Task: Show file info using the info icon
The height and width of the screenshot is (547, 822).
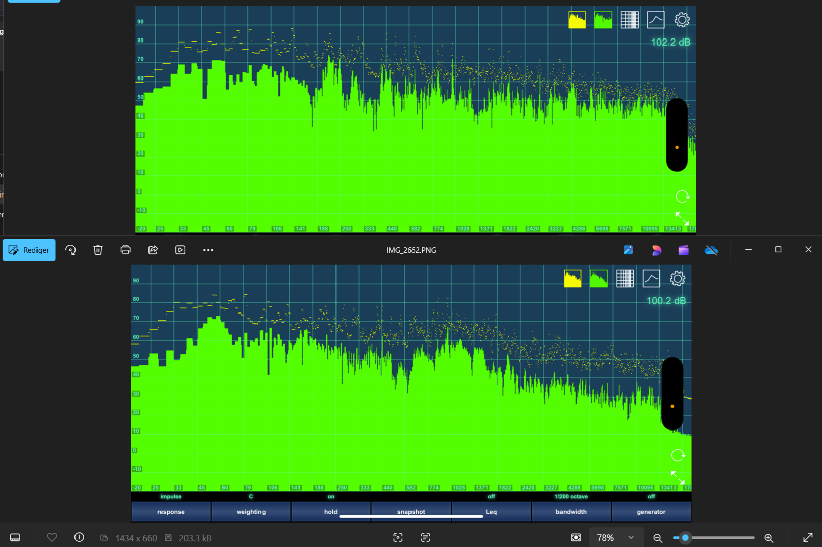Action: (x=79, y=537)
